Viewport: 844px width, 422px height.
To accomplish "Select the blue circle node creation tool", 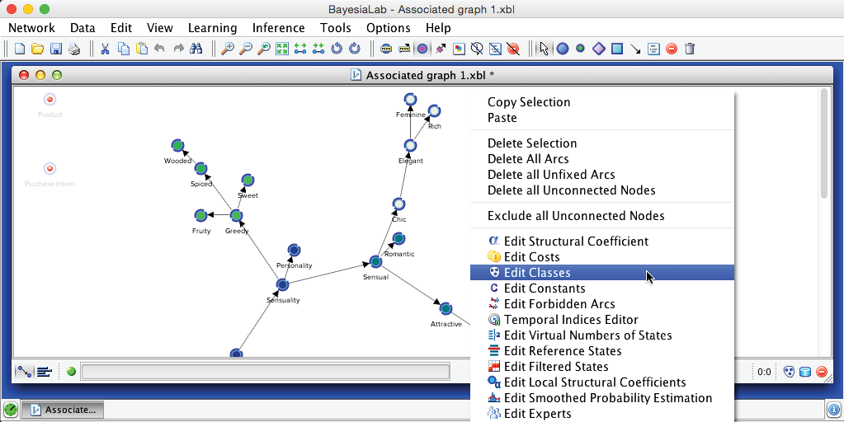I will (x=563, y=49).
